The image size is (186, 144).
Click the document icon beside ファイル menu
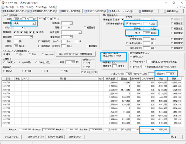tap(3, 7)
